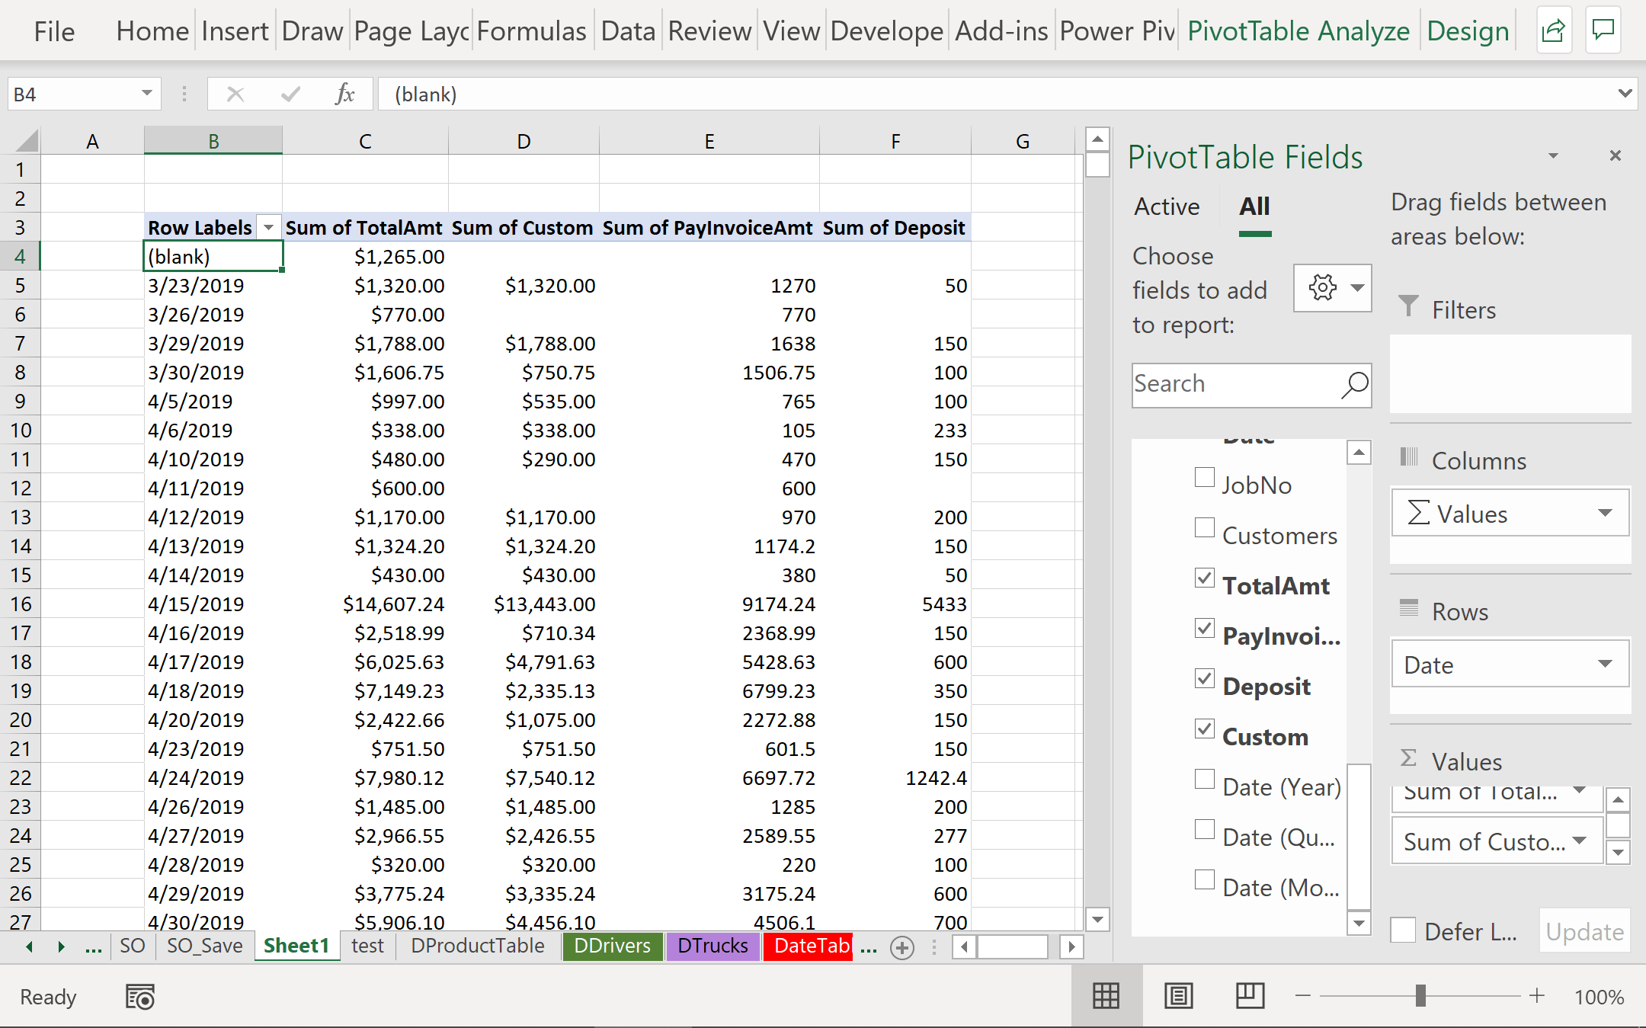Open the PivotTable Analyze ribbon tab
Viewport: 1646px width, 1028px height.
tap(1298, 31)
